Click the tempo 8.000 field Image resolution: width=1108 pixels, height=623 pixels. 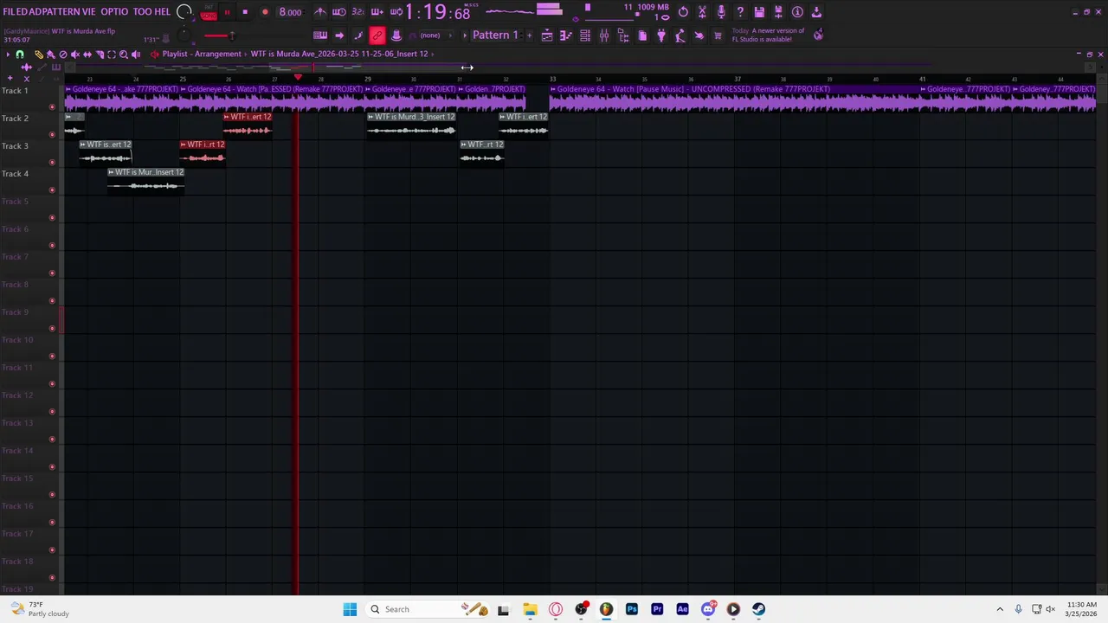(290, 12)
